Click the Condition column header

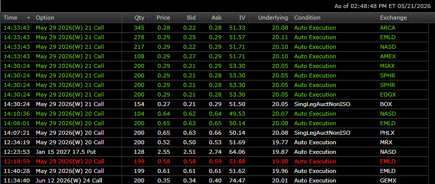coord(334,18)
